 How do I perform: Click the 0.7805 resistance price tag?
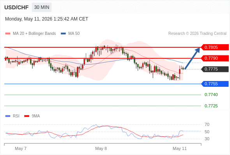pyautogui.click(x=215, y=47)
